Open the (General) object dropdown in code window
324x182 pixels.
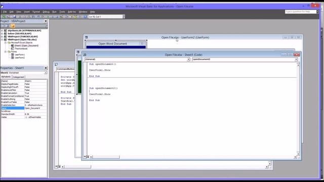[x=188, y=59]
